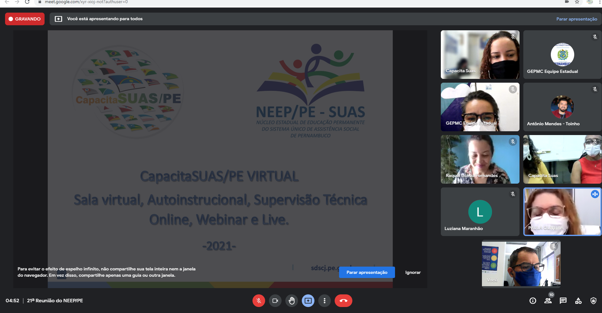Viewport: 602px width, 313px height.
Task: Click the PAULA OLIVEIRA video tile
Action: pos(562,212)
